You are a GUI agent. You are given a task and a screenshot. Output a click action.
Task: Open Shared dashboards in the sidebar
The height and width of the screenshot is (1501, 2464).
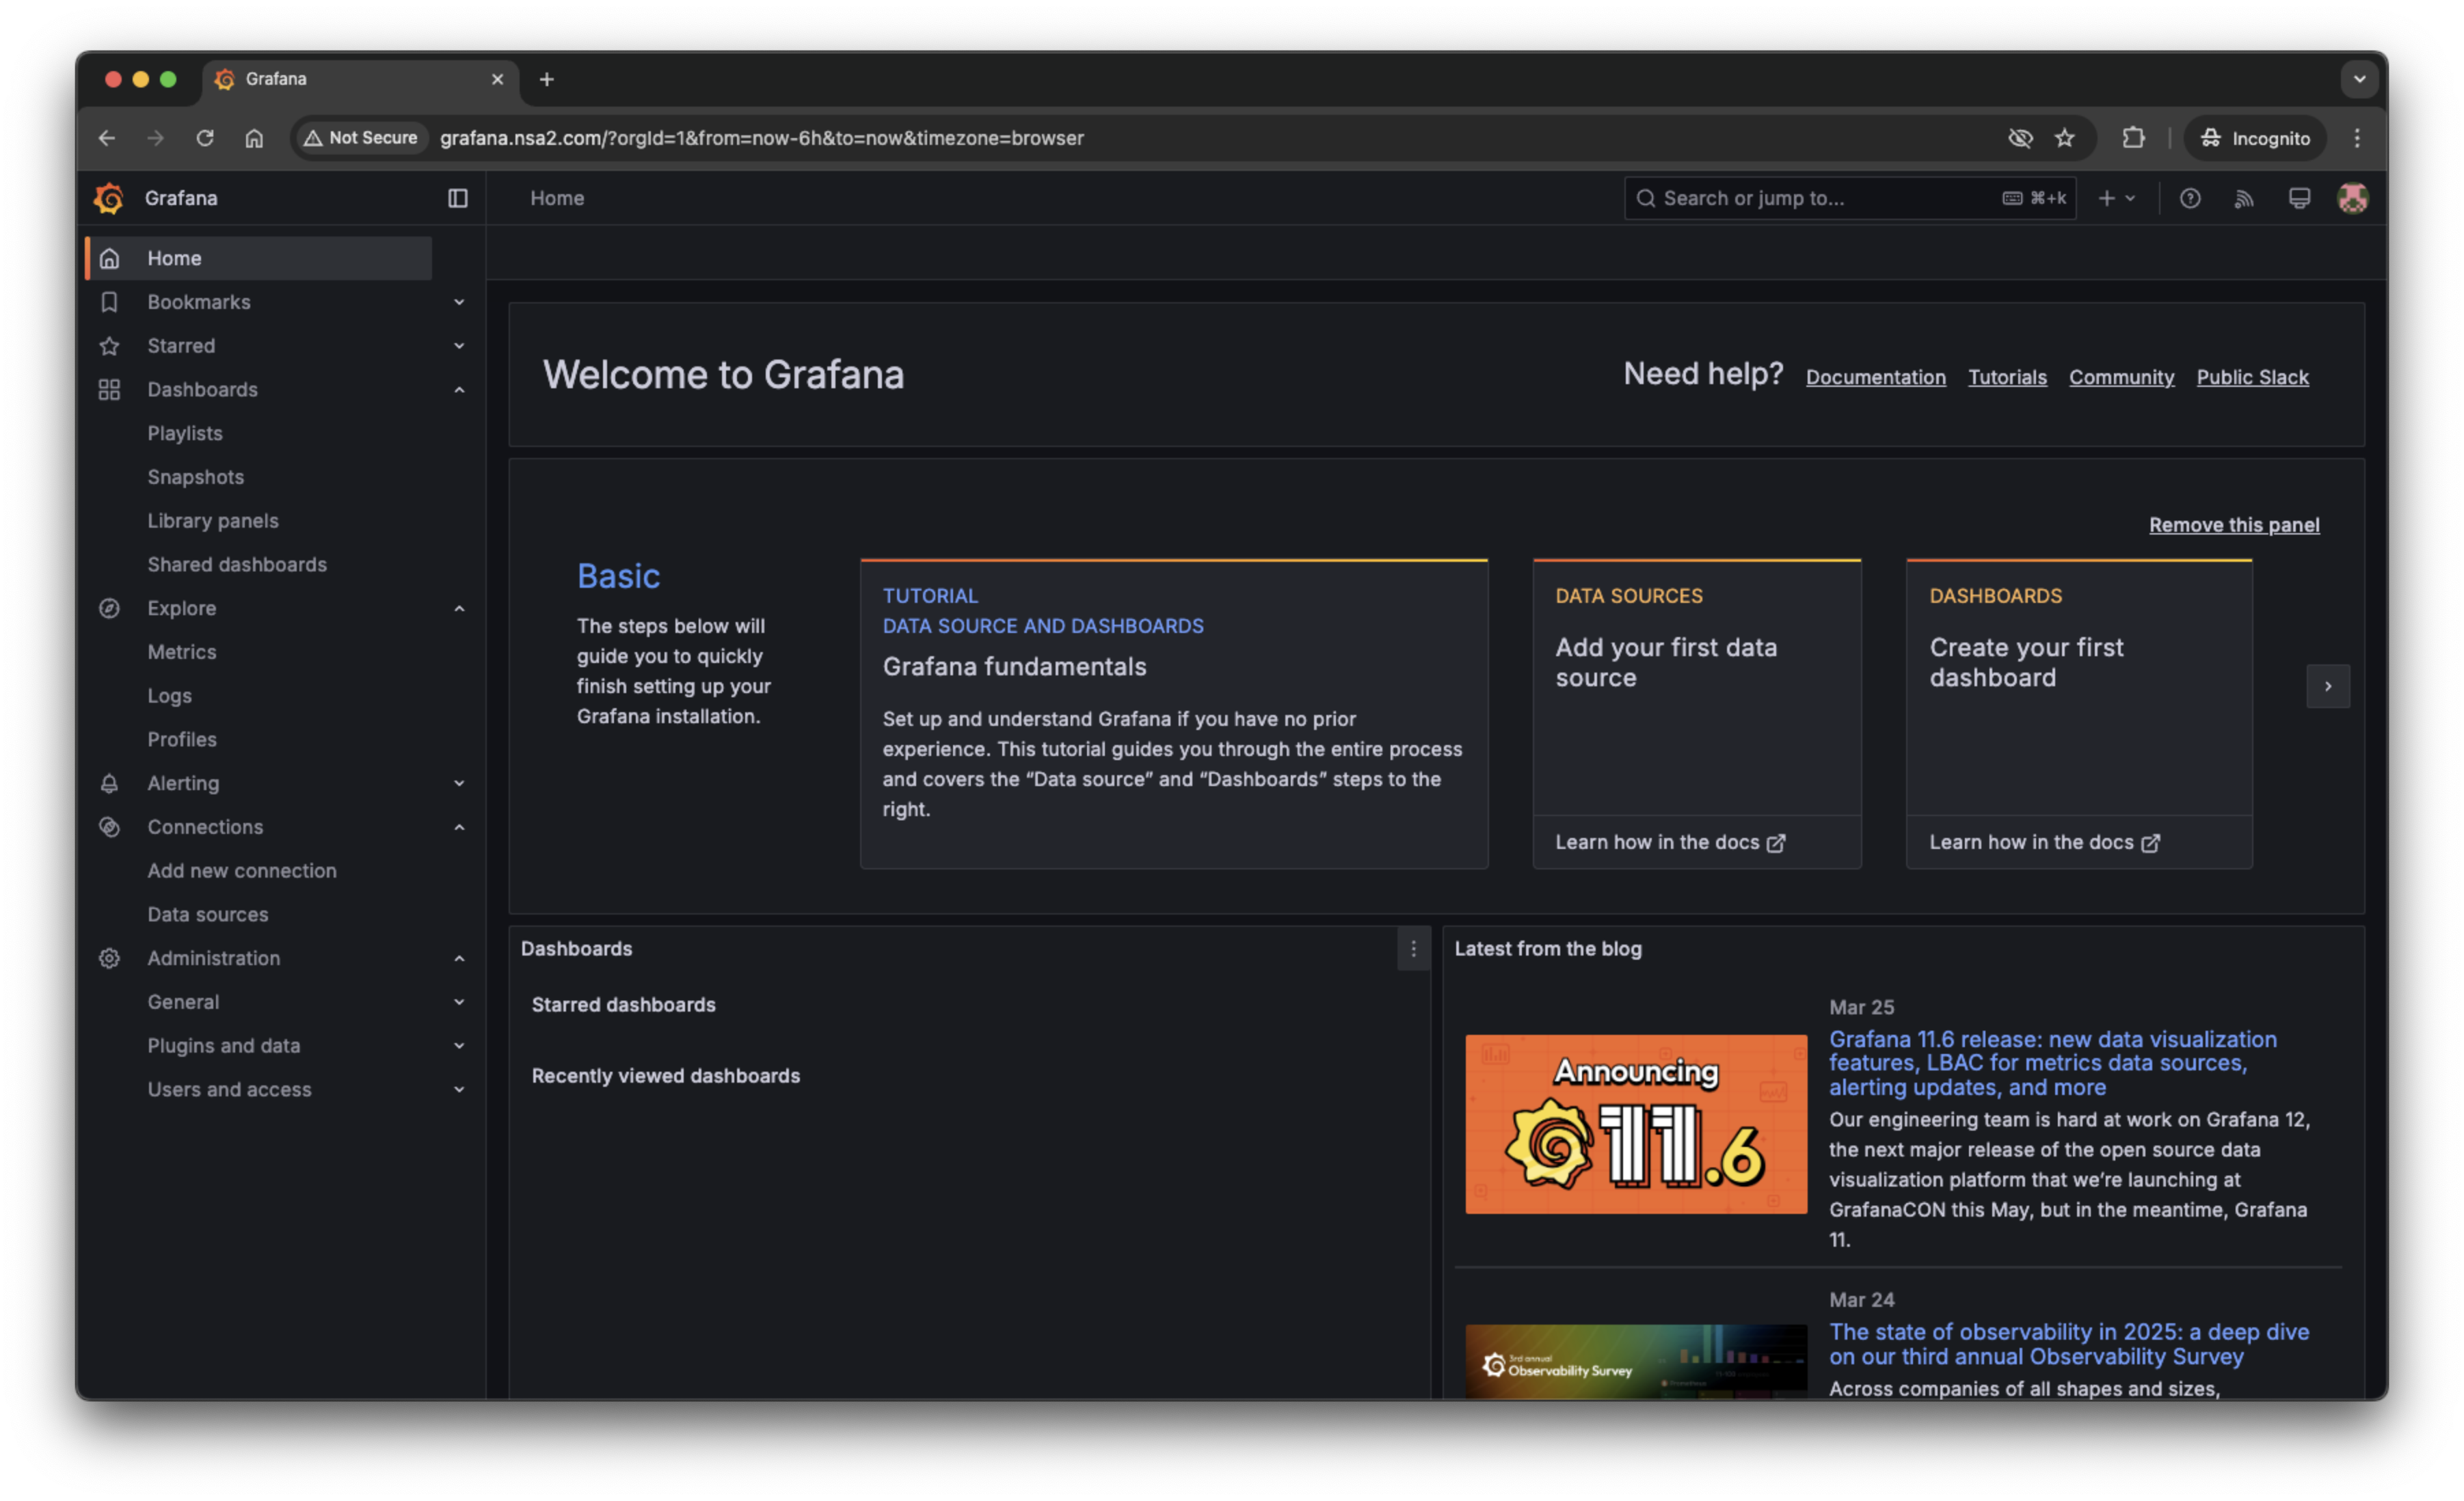click(237, 564)
